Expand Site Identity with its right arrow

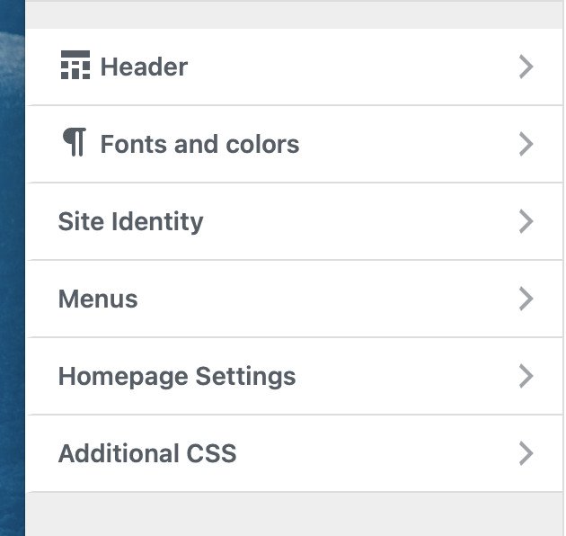point(526,221)
